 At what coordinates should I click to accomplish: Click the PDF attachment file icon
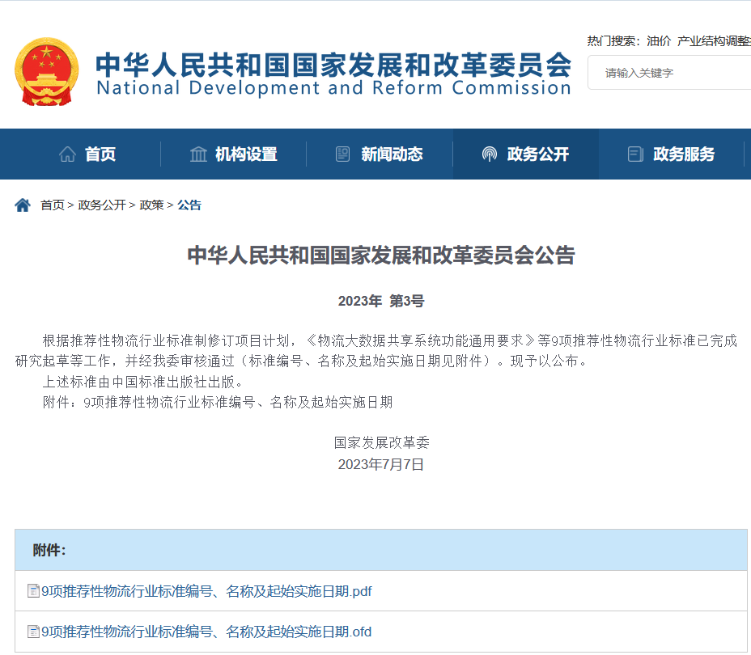pos(33,591)
